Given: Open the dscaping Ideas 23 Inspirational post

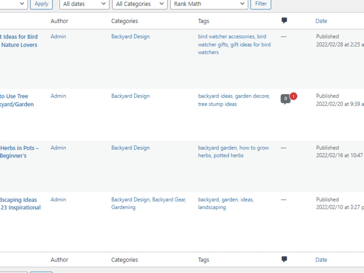Looking at the screenshot, I should (20, 203).
